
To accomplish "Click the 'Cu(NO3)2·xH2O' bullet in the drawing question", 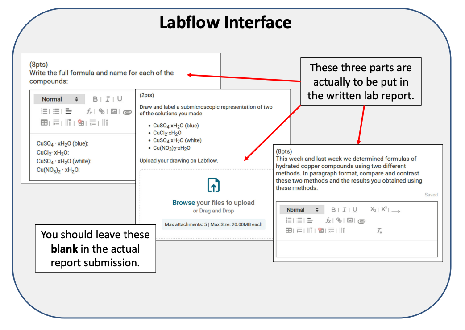I will pos(172,148).
